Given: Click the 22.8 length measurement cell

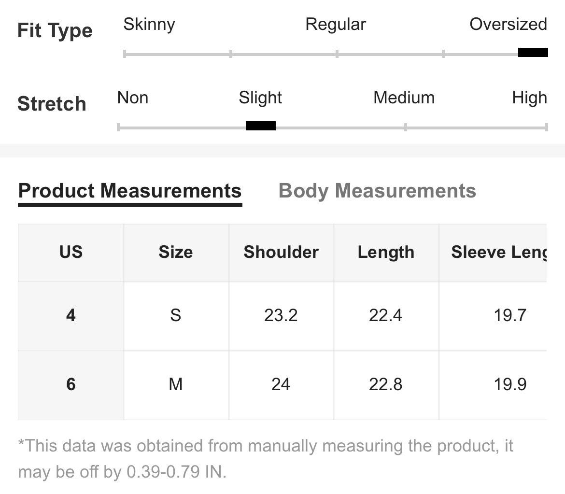Looking at the screenshot, I should pyautogui.click(x=386, y=384).
